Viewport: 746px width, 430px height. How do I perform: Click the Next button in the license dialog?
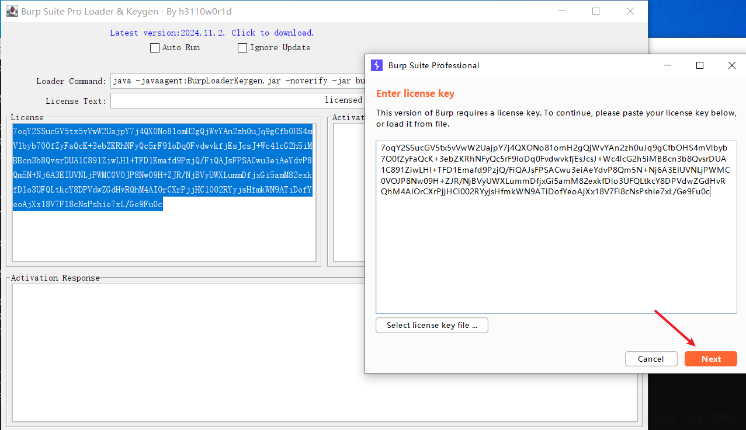click(711, 359)
